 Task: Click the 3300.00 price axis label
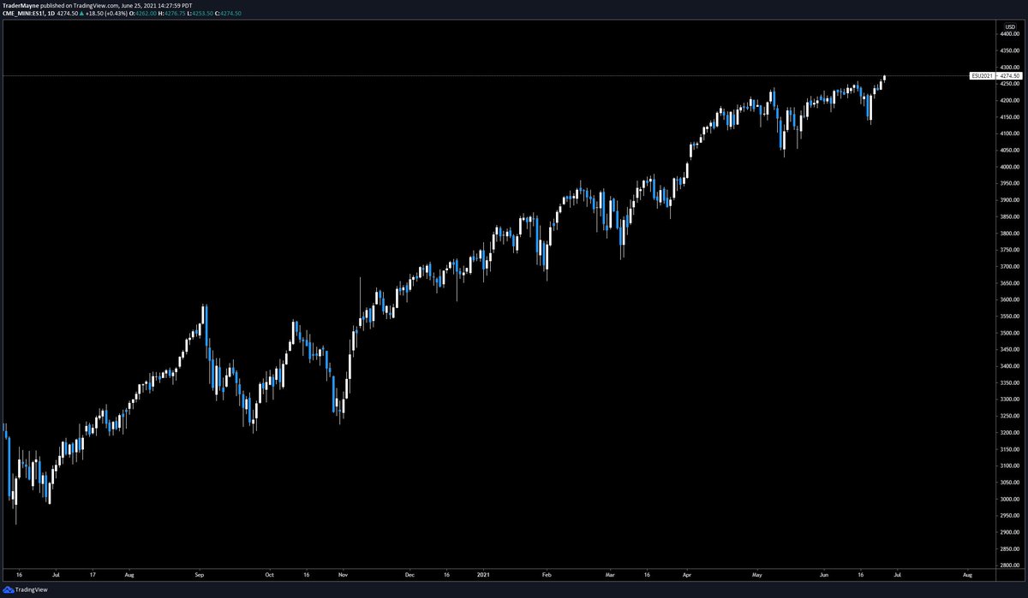(x=1009, y=400)
